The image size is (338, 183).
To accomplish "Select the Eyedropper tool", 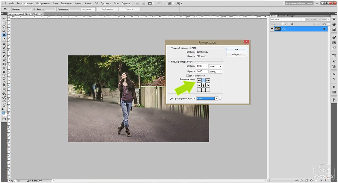I will (x=4, y=39).
